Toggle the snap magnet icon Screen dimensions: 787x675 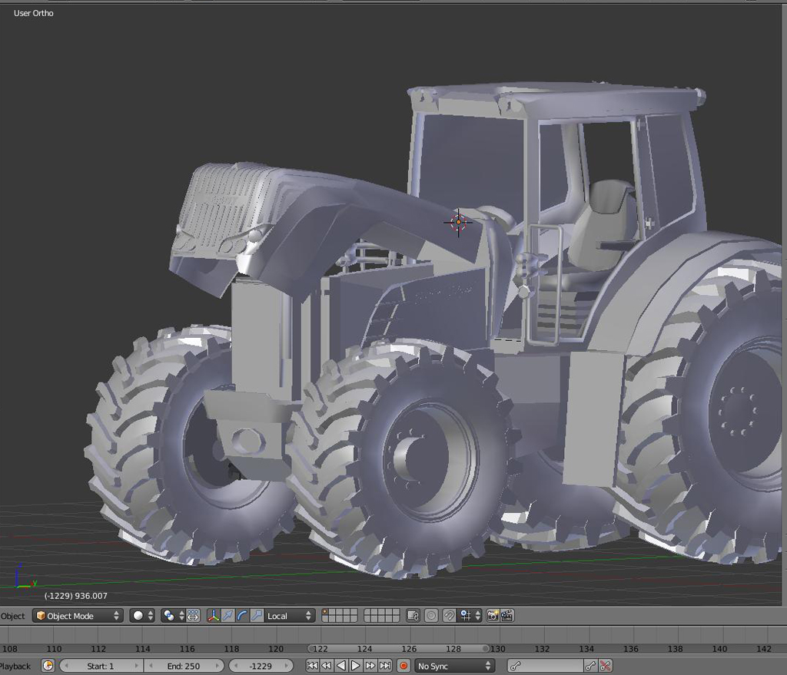pos(449,616)
